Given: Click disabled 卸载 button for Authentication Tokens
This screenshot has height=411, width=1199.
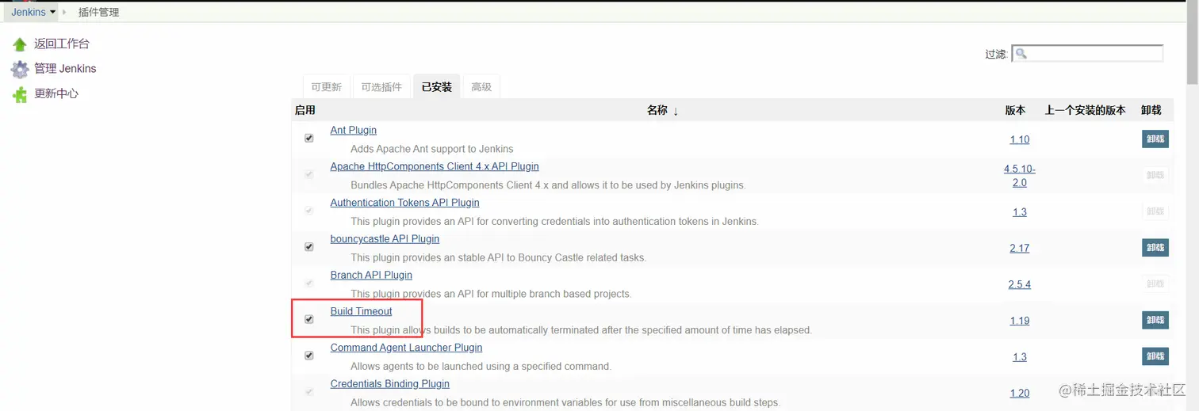Looking at the screenshot, I should tap(1155, 211).
